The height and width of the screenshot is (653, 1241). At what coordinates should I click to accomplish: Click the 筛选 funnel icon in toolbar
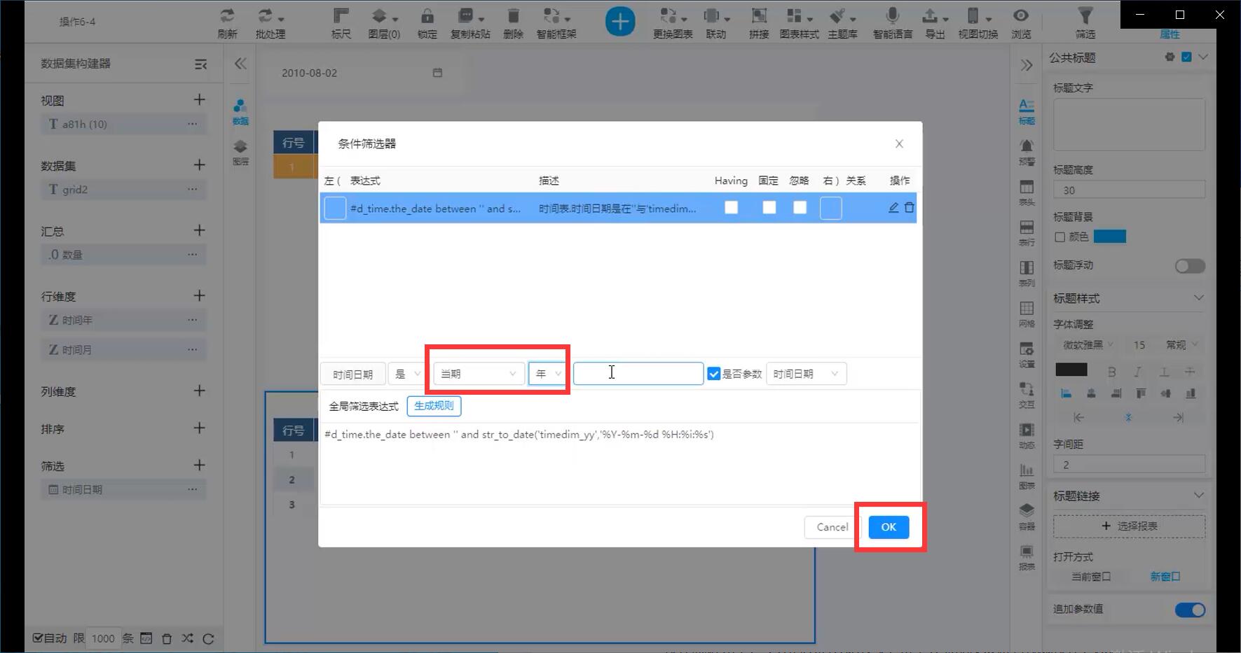[x=1085, y=16]
